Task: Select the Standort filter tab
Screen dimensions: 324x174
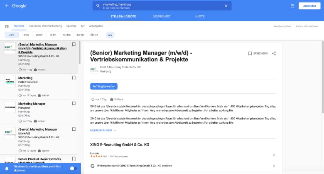Action: point(19,26)
